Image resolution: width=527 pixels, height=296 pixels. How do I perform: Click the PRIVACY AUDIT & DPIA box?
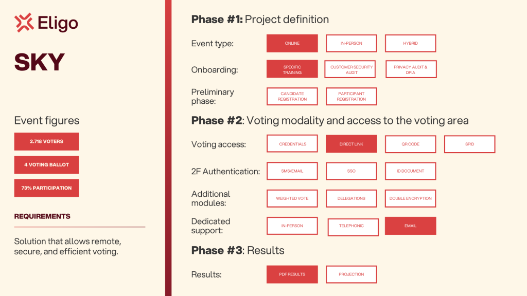(x=411, y=69)
